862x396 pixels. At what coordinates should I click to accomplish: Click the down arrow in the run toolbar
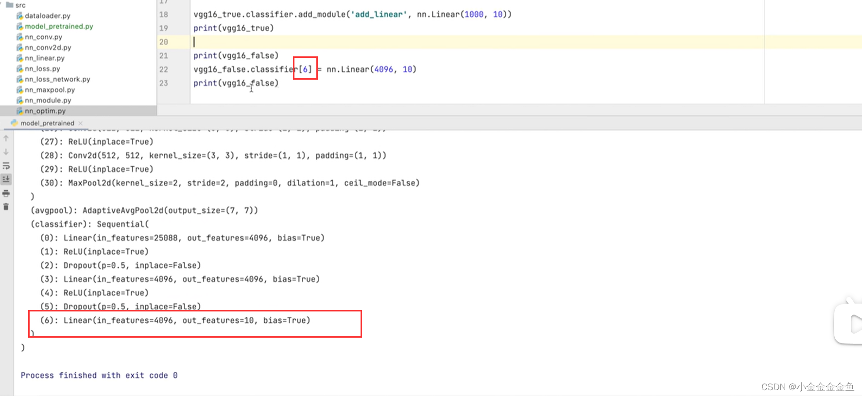[6, 152]
